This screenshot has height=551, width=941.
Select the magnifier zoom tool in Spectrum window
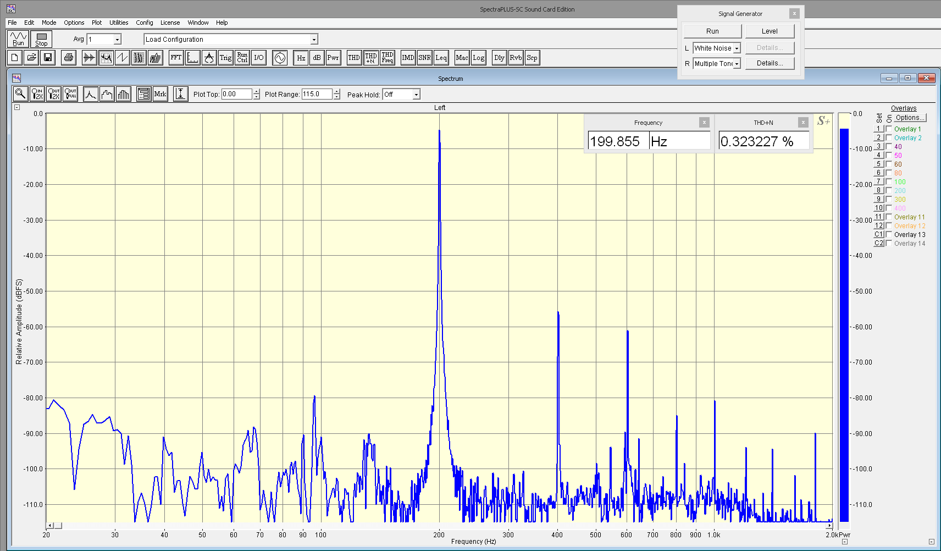(20, 94)
